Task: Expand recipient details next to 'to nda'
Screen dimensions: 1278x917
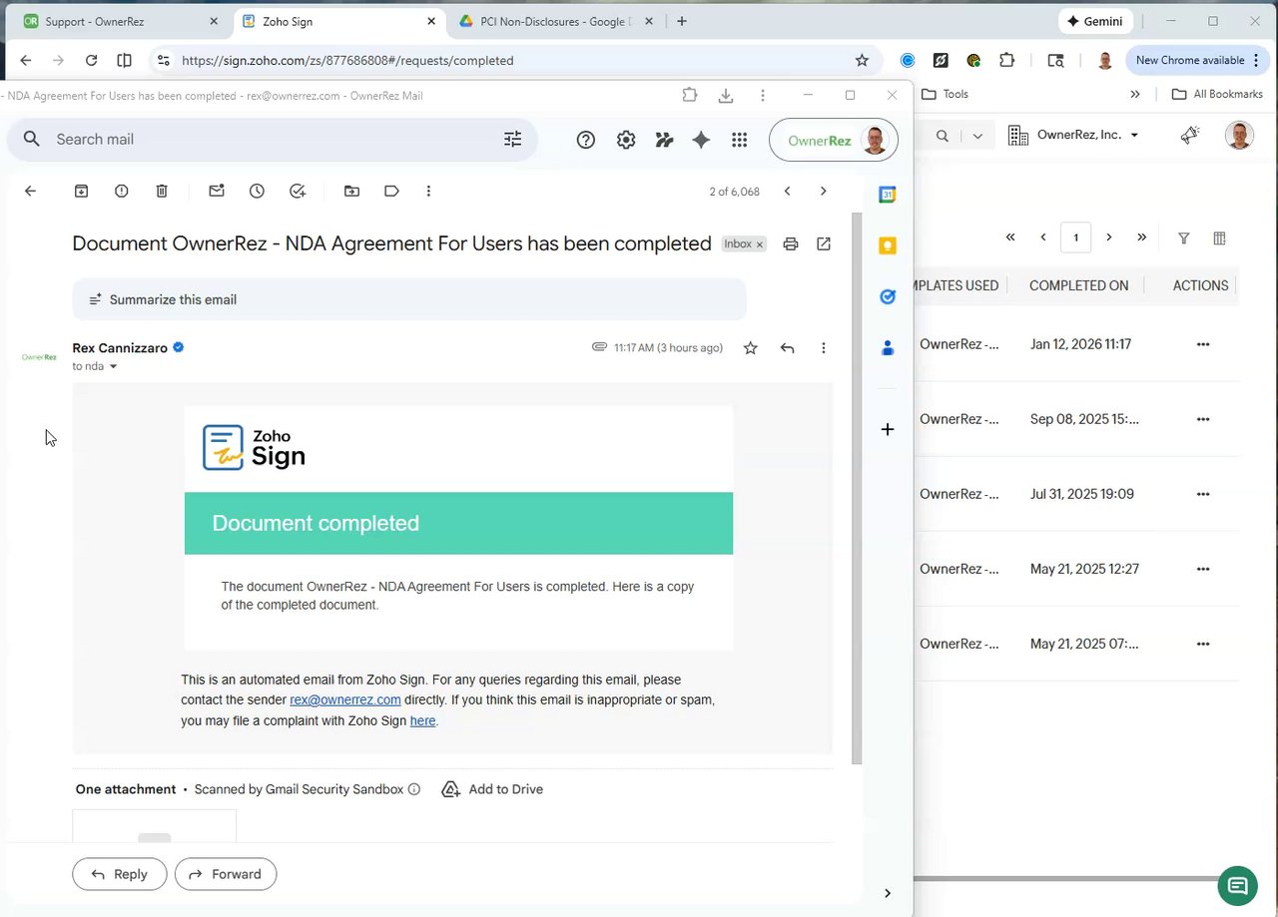Action: 113,366
